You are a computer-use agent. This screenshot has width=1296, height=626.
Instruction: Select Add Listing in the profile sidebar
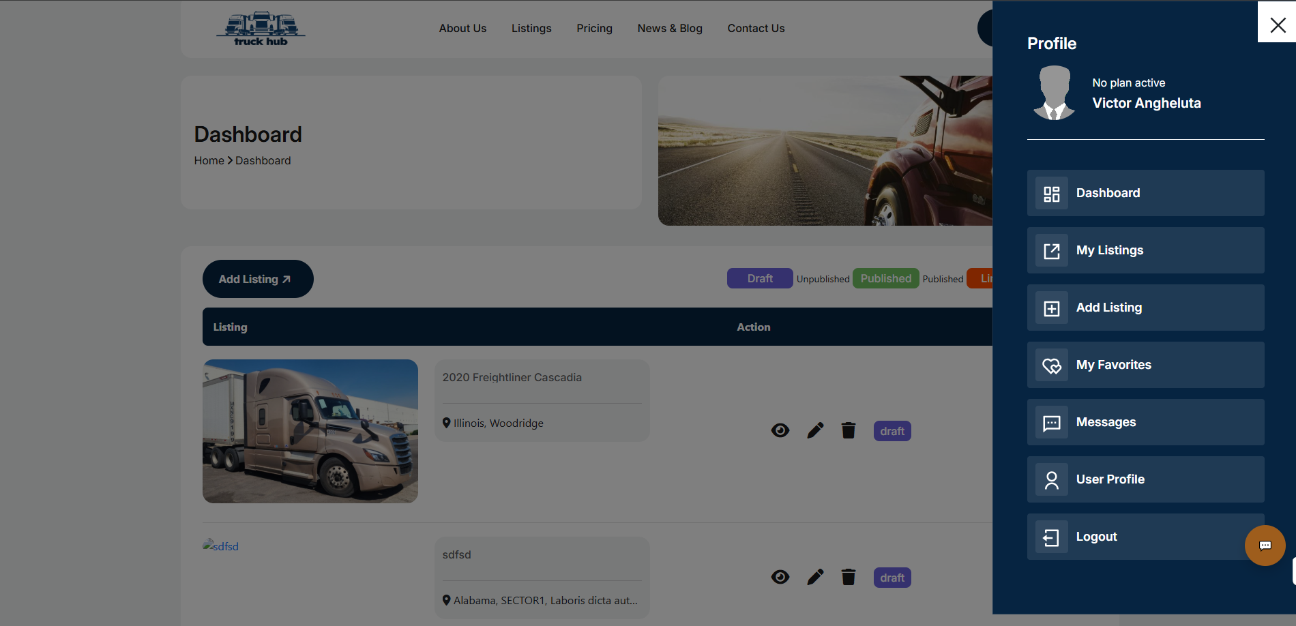(x=1145, y=308)
